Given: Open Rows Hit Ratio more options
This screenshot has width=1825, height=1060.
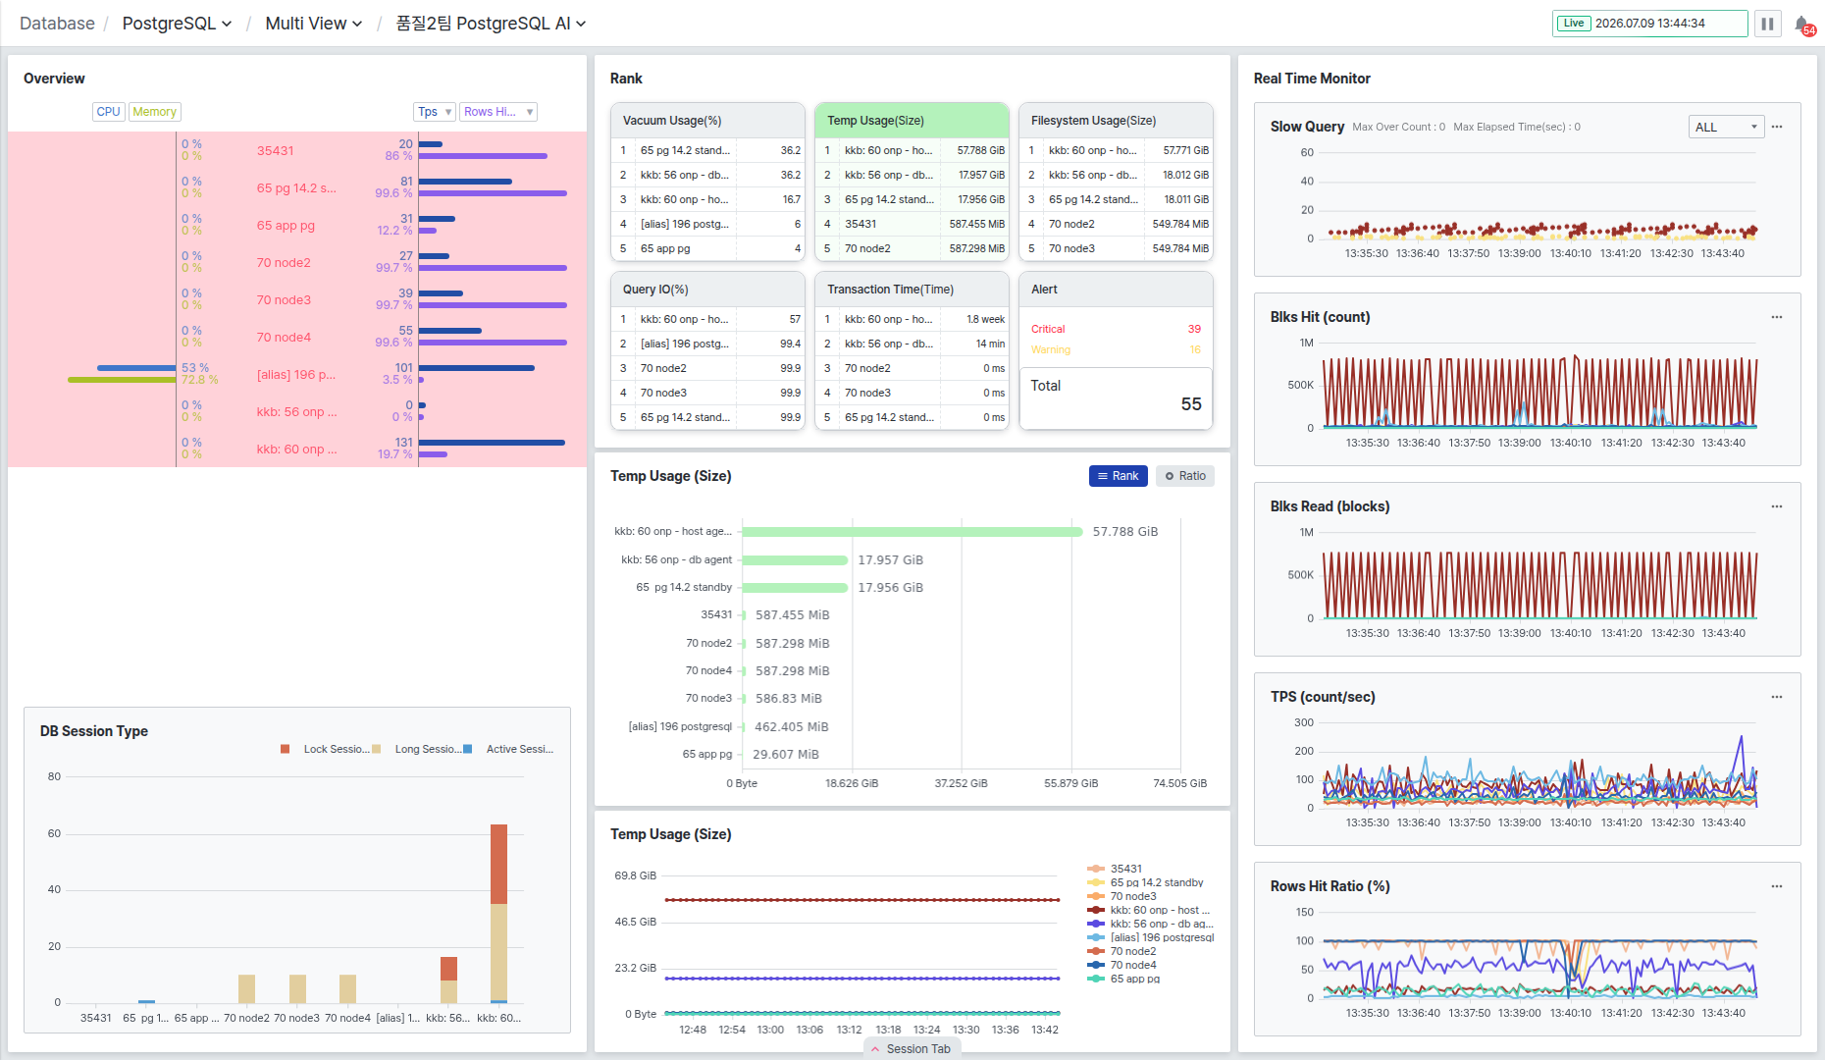Looking at the screenshot, I should point(1777,886).
